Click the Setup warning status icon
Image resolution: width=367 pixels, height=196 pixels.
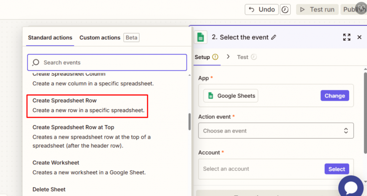click(215, 57)
